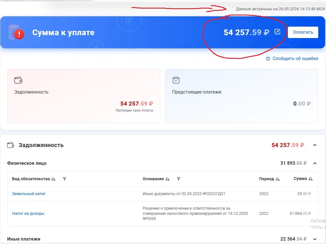
Task: Collapse the Задолженность section chevron
Action: pos(315,145)
